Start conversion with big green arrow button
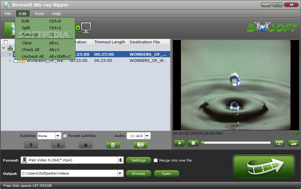 pyautogui.click(x=264, y=167)
